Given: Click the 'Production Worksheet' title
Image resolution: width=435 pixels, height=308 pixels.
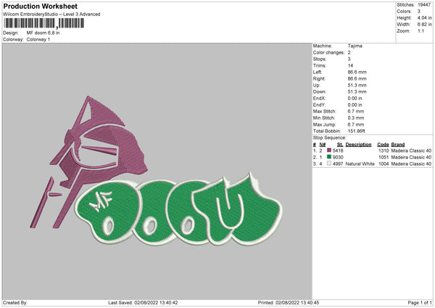Looking at the screenshot, I should pos(40,6).
